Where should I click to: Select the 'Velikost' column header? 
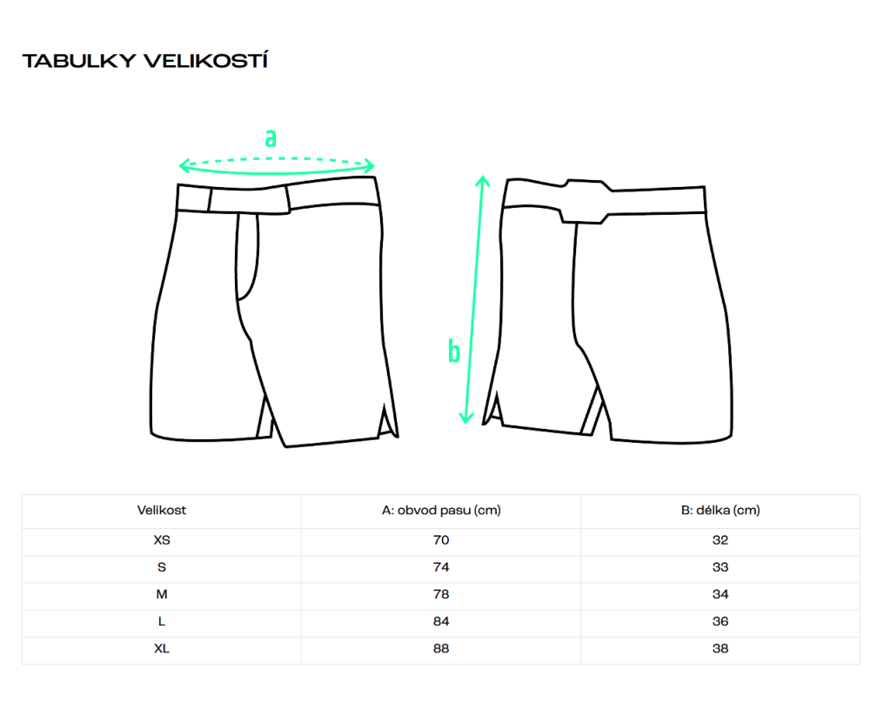pyautogui.click(x=162, y=511)
